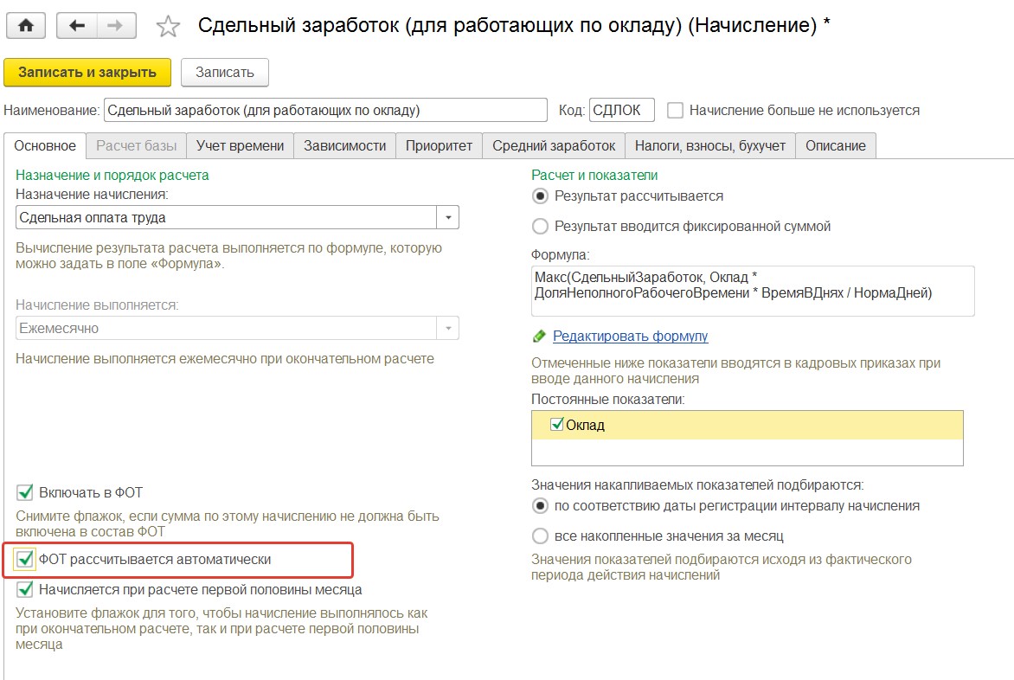
Task: Toggle the 'Включать в ФОТ' checkbox
Action: [24, 492]
